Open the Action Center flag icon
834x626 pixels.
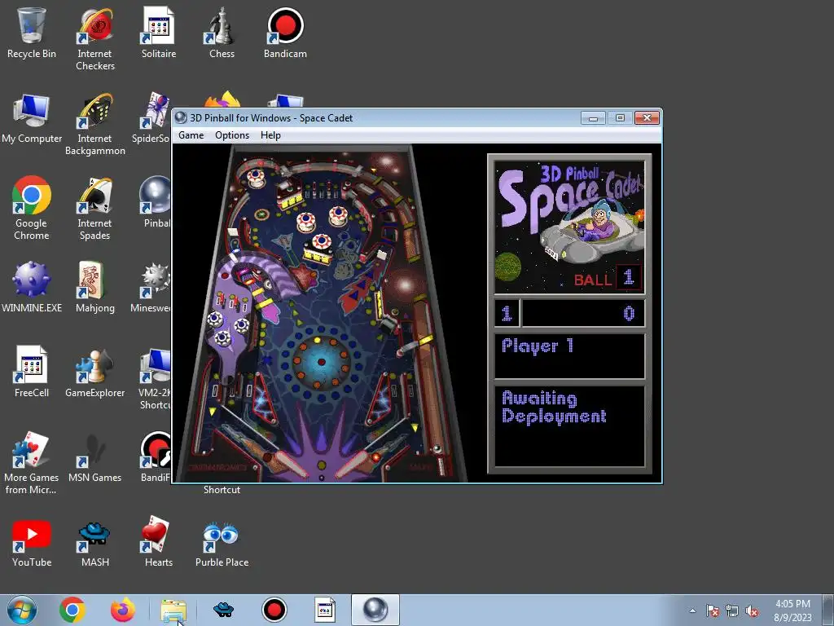pos(712,611)
